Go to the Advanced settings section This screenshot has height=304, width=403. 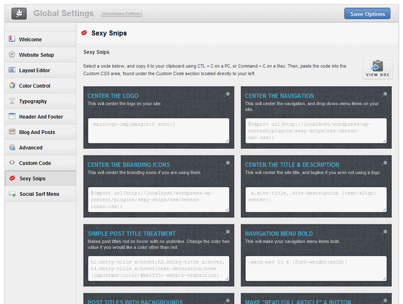tap(41, 147)
